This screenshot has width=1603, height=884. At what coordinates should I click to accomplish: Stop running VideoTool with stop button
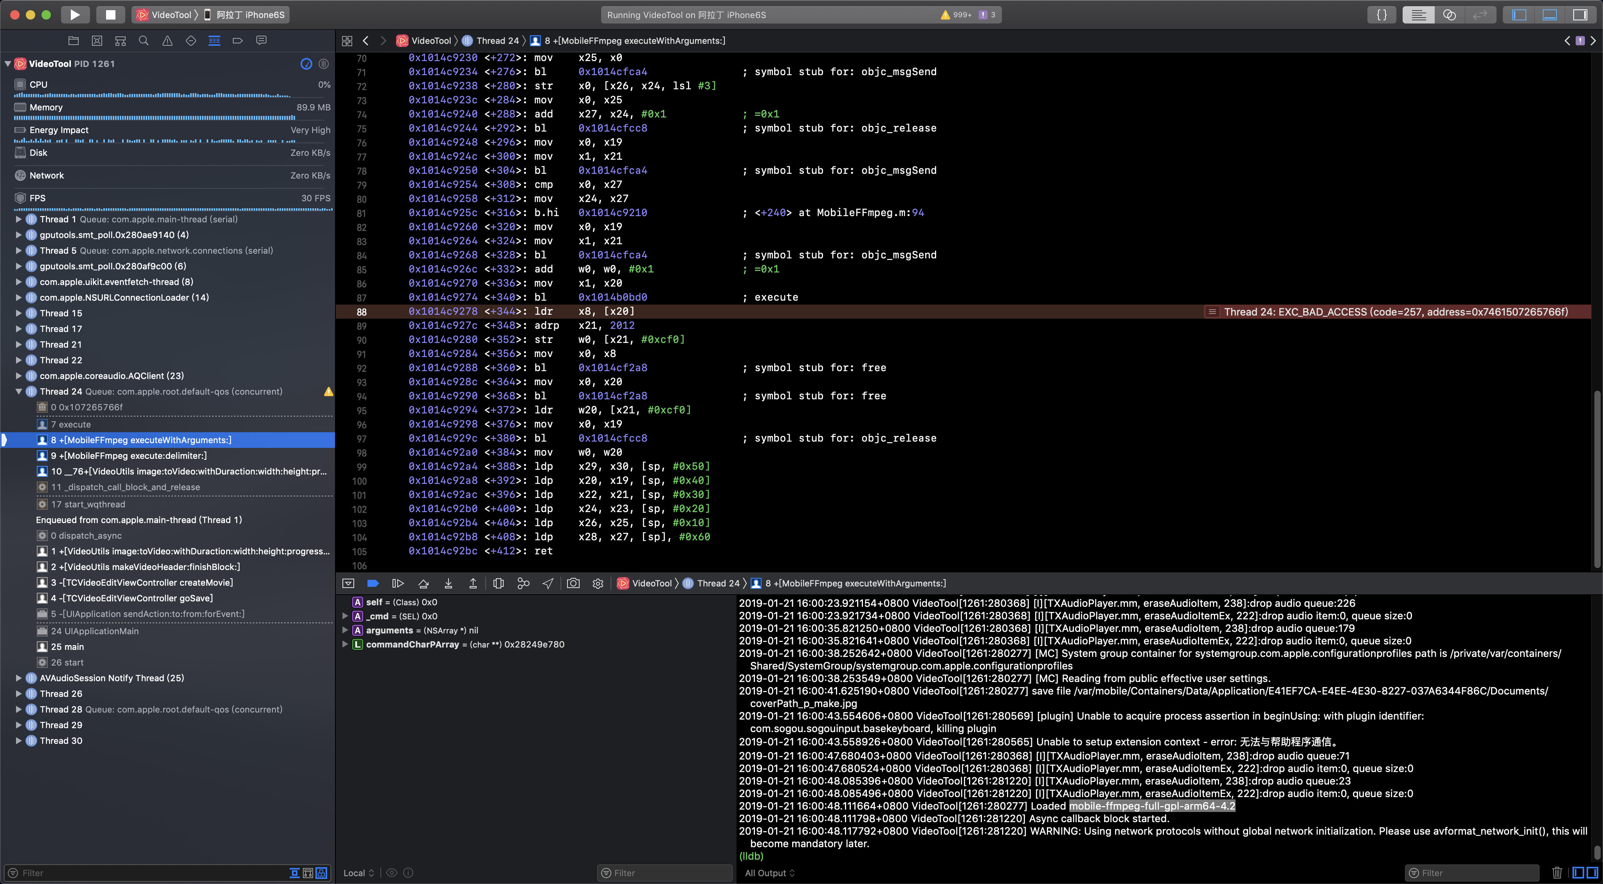(x=110, y=14)
